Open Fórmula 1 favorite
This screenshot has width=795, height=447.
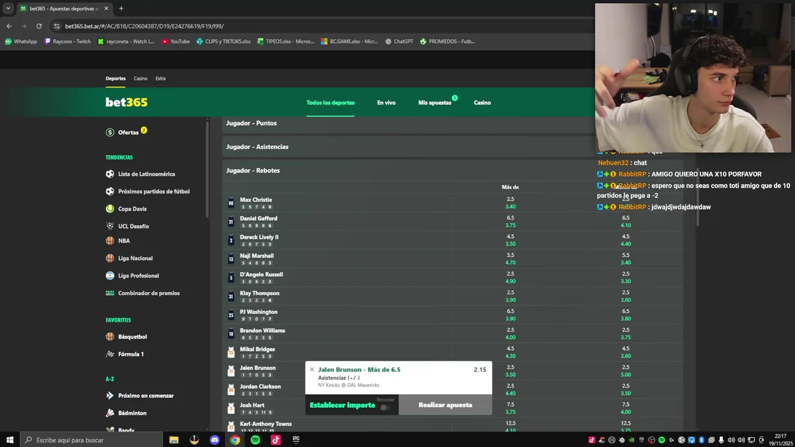click(x=131, y=354)
